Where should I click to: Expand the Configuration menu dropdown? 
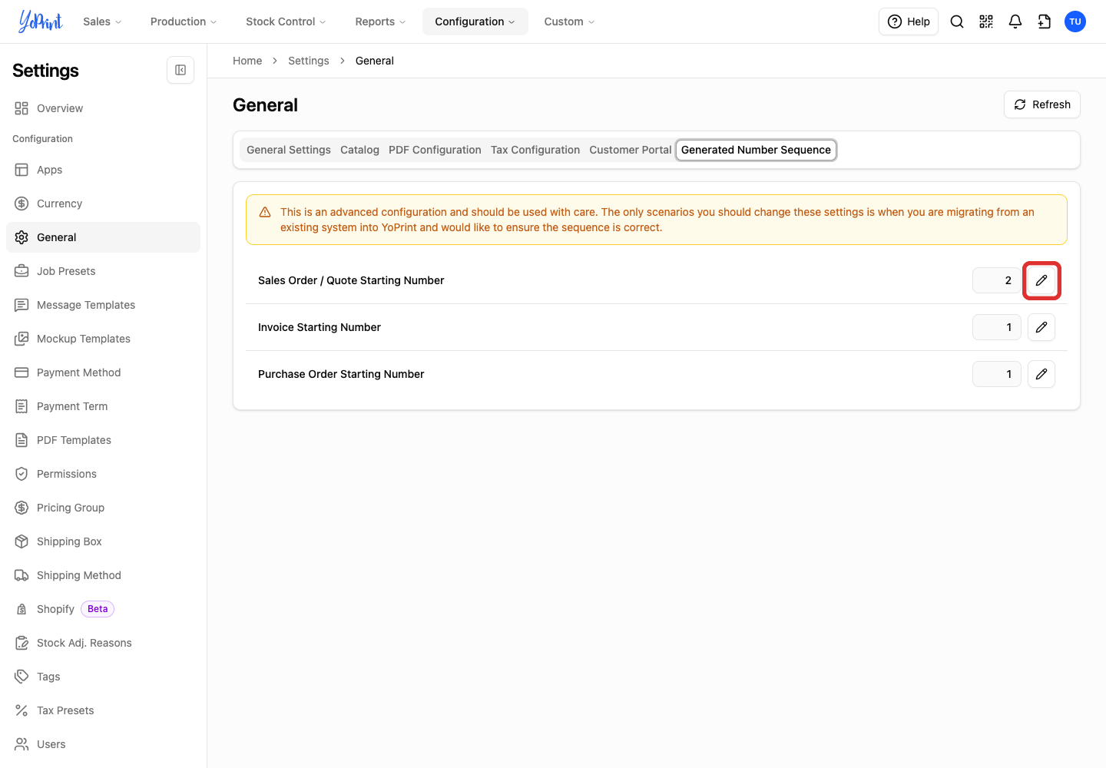pos(475,22)
